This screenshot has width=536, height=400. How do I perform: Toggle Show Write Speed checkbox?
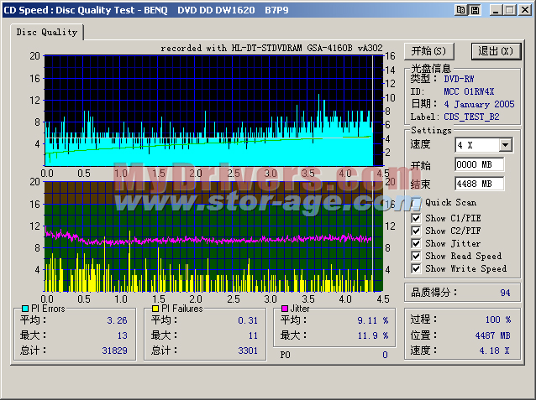(417, 268)
